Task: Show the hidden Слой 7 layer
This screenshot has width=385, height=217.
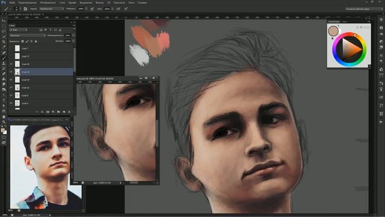Action: click(x=11, y=48)
